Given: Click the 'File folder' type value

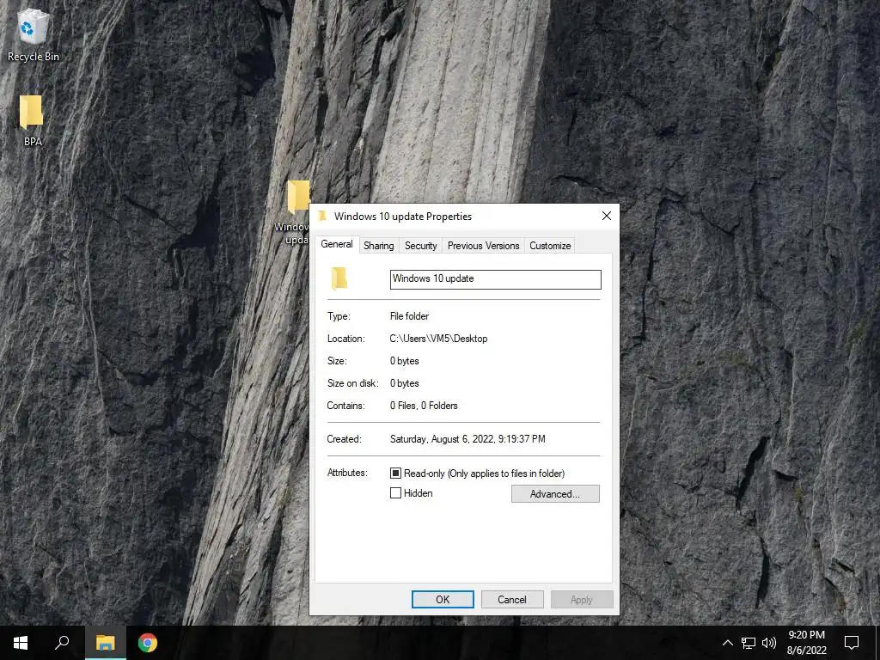Looking at the screenshot, I should [x=409, y=316].
